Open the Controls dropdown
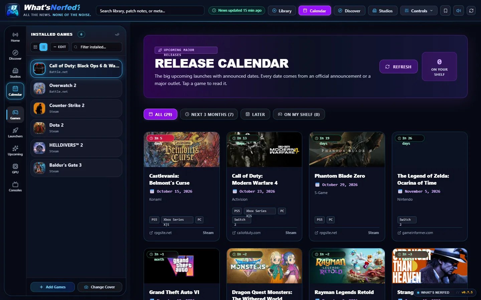 point(419,11)
